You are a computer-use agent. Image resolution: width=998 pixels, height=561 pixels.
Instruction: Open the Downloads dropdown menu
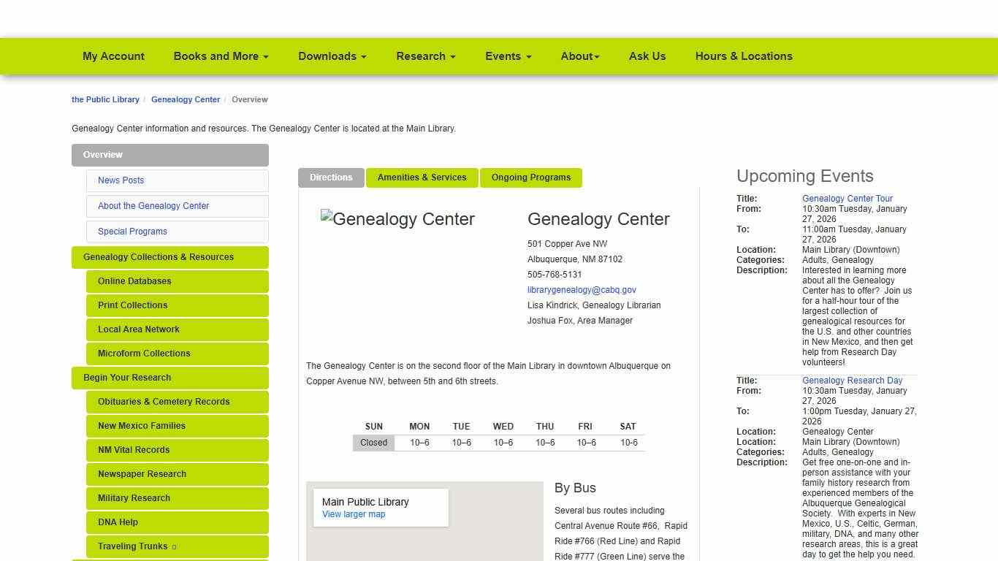point(332,56)
